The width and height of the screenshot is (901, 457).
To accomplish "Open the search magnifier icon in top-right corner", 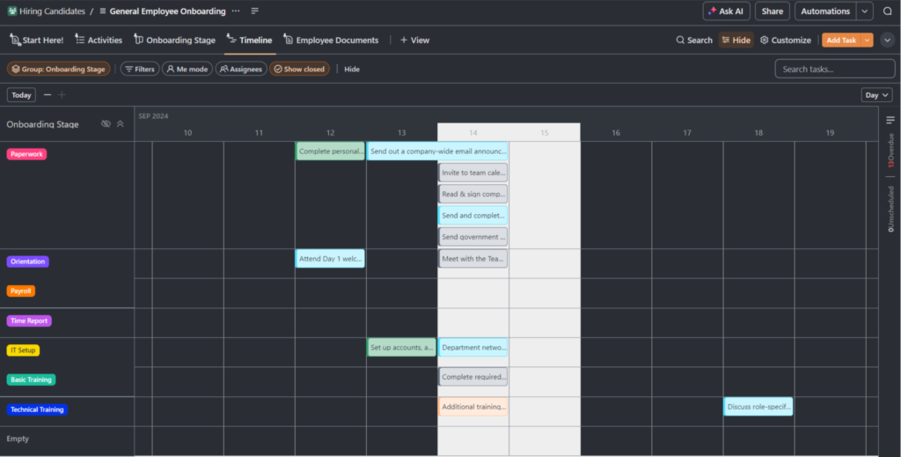I will tap(887, 11).
